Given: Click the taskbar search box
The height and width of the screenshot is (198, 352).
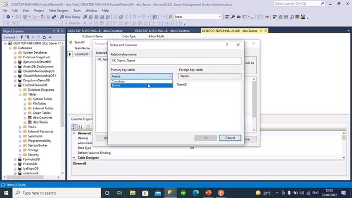Looking at the screenshot, I should [57, 193].
